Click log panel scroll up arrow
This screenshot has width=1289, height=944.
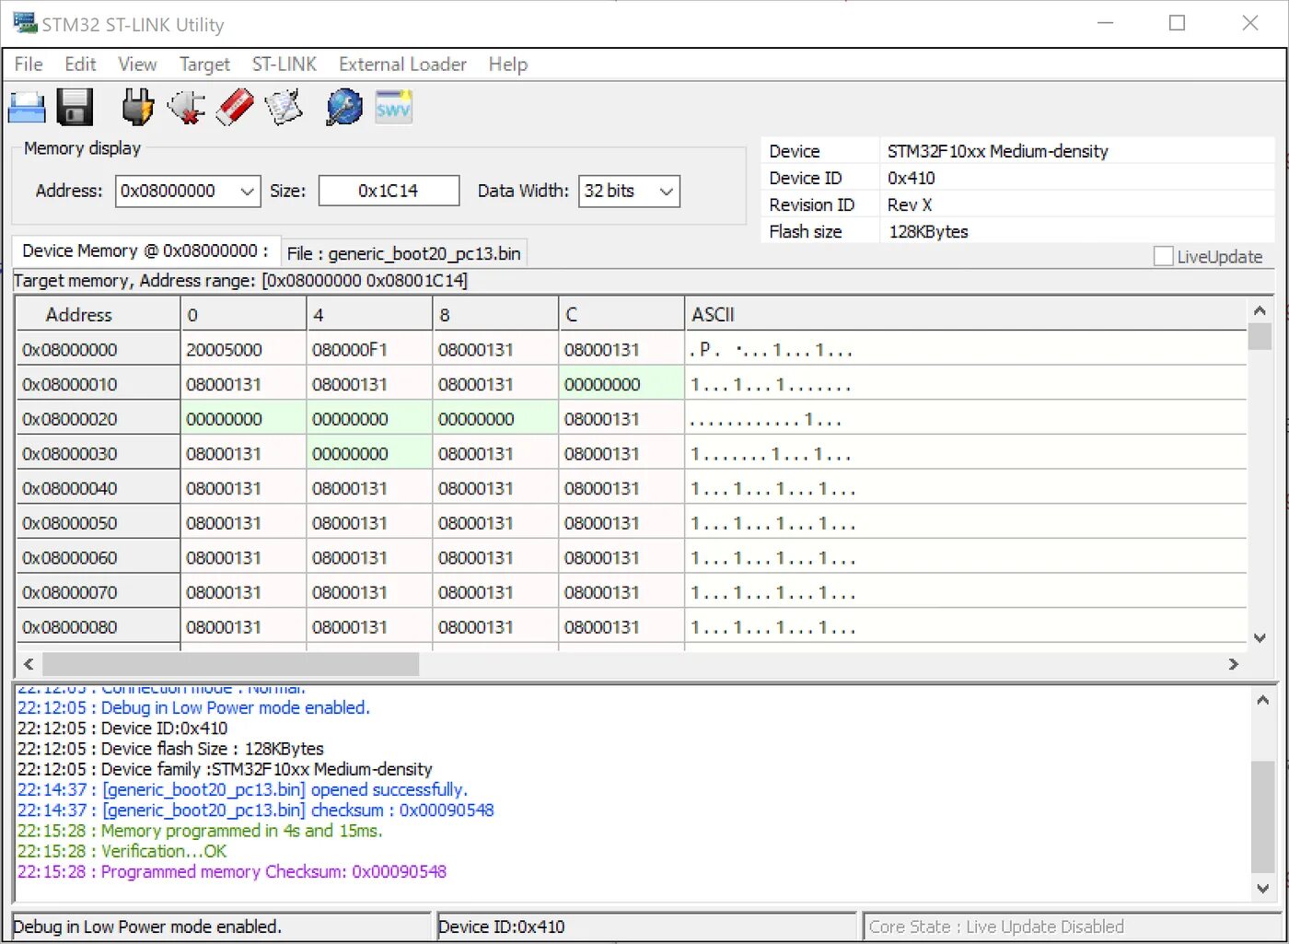tap(1263, 700)
